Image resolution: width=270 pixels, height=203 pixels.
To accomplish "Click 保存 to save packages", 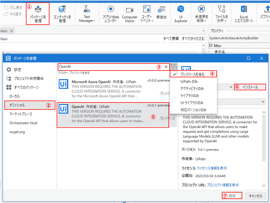I will [232, 196].
